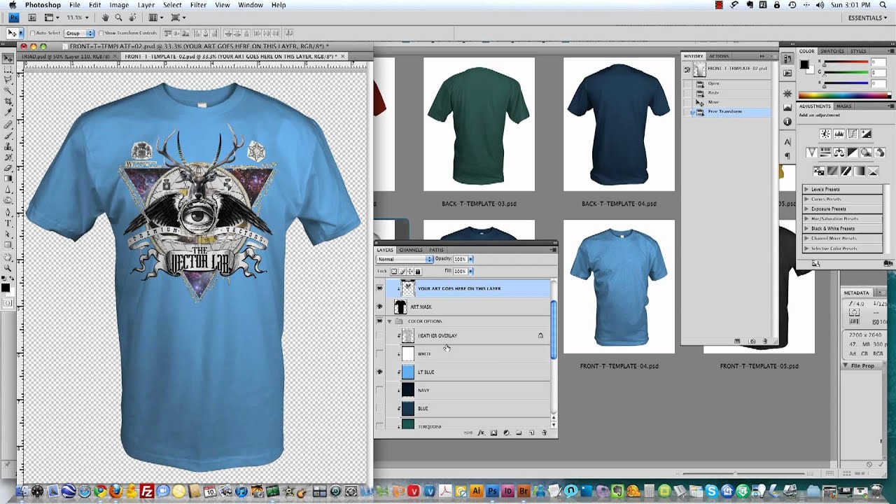Screen dimensions: 896x504
Task: Select the Move tool in the toolbox
Action: tap(8, 59)
